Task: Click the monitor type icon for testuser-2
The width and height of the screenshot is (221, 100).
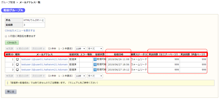Action: point(17,64)
